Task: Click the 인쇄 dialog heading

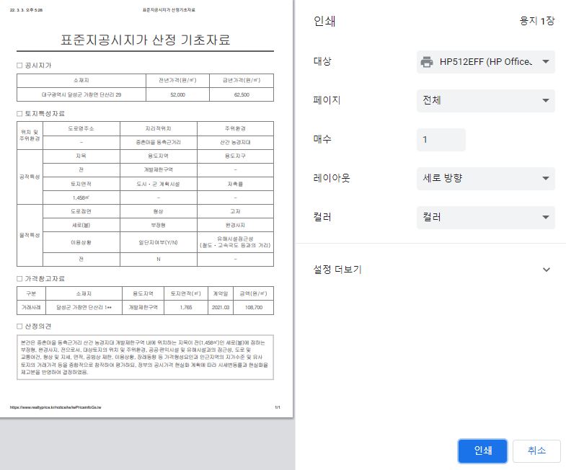Action: (x=324, y=22)
